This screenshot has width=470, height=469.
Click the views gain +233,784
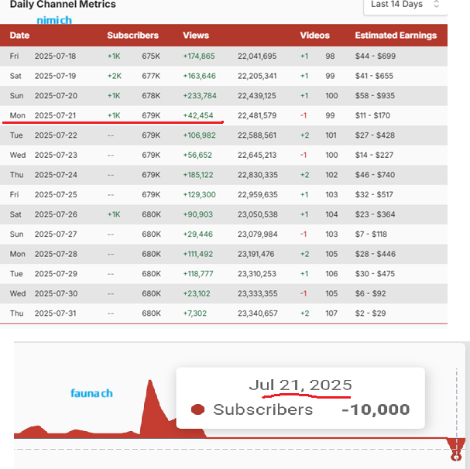[200, 96]
